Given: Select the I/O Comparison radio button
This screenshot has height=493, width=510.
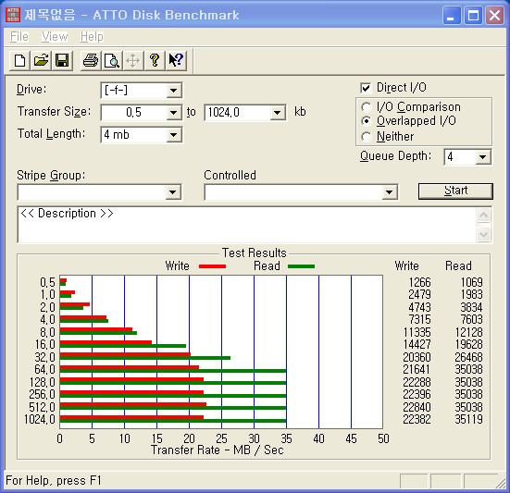Looking at the screenshot, I should tap(366, 107).
